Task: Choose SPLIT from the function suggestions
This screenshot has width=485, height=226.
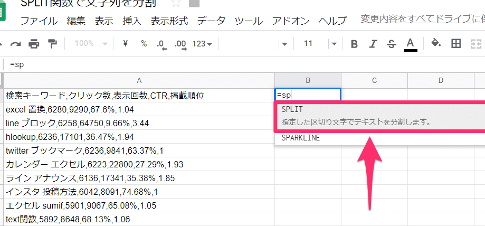Action: (292, 109)
